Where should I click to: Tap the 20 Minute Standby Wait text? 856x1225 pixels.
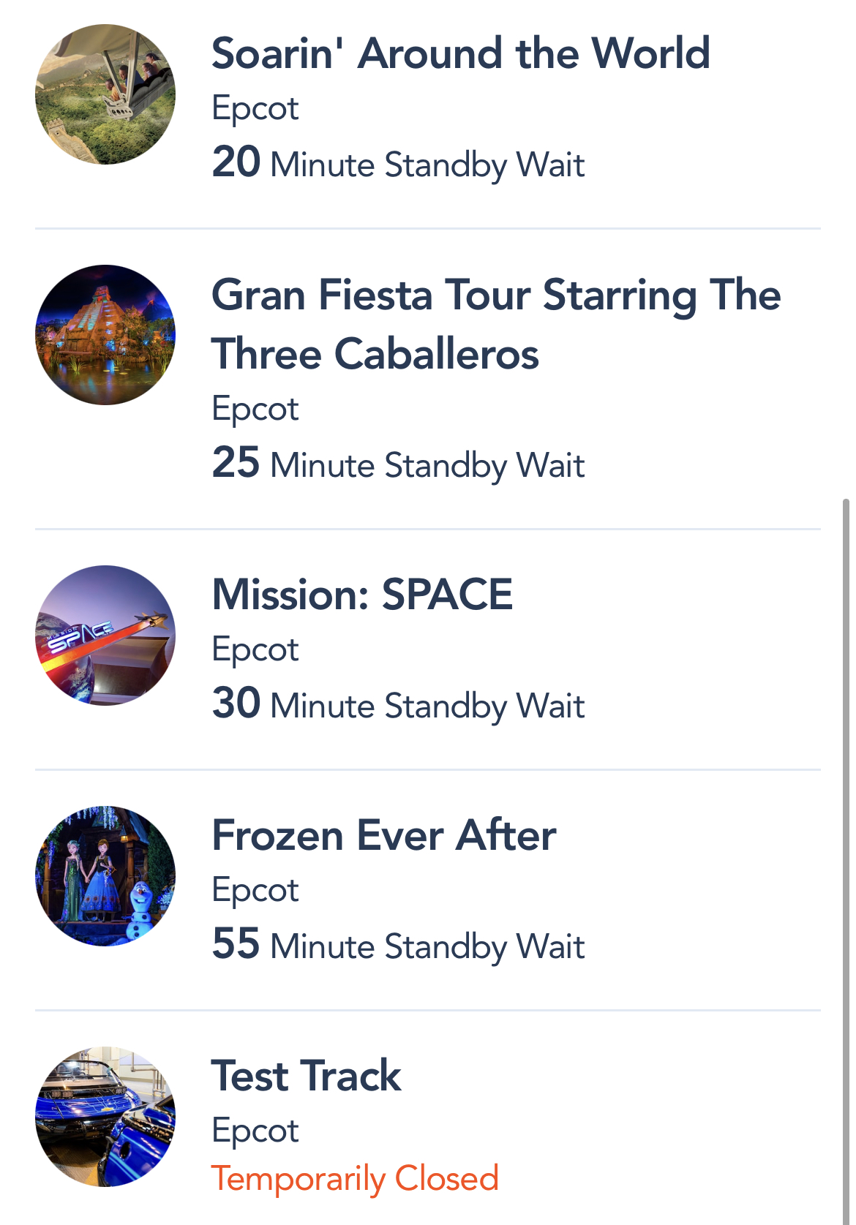[x=398, y=163]
